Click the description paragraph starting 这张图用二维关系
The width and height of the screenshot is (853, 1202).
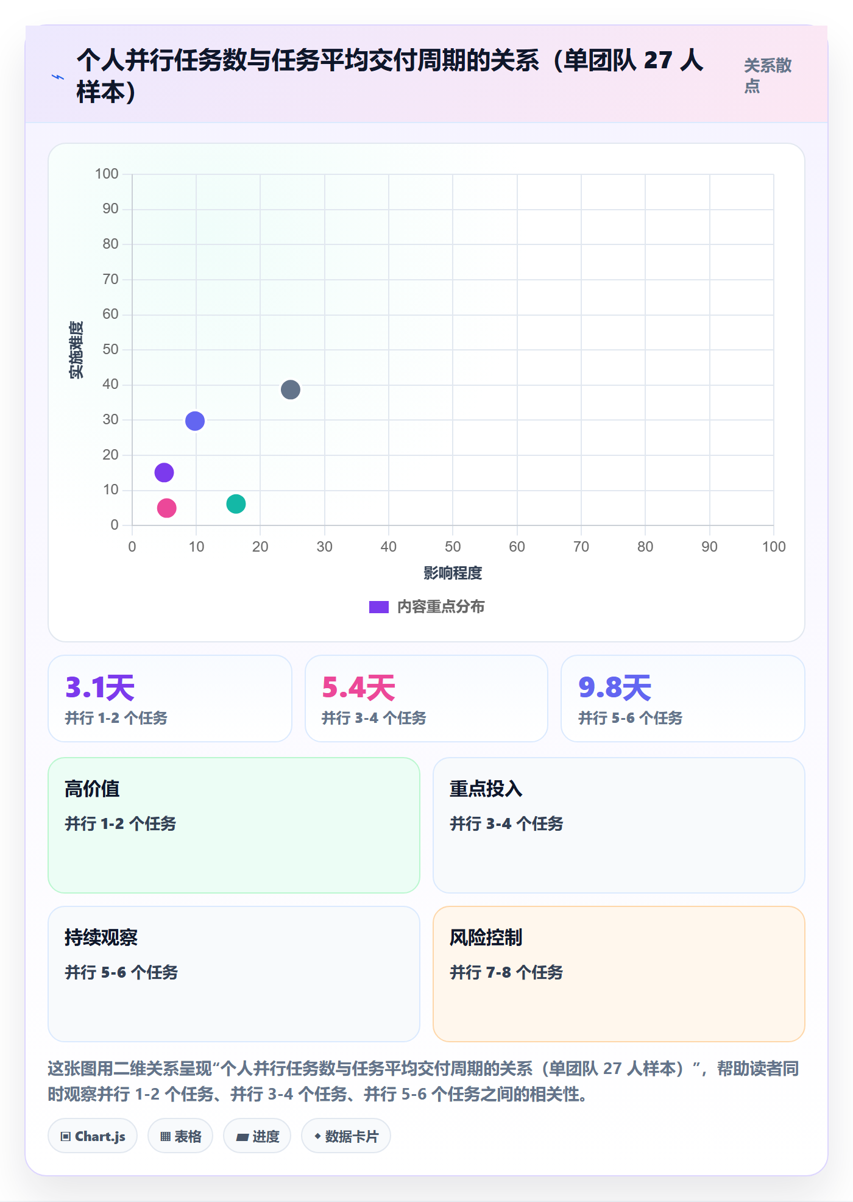[x=423, y=1081]
